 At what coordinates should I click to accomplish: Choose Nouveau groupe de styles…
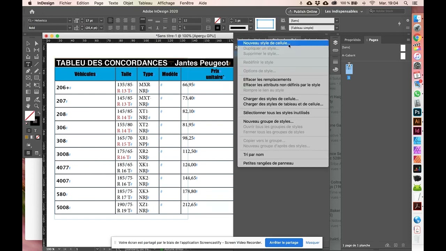click(268, 121)
